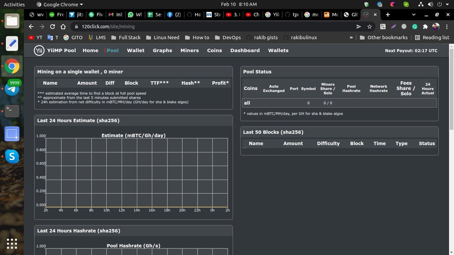Open the Grammarly extension icon
Image resolution: width=454 pixels, height=255 pixels.
[415, 27]
